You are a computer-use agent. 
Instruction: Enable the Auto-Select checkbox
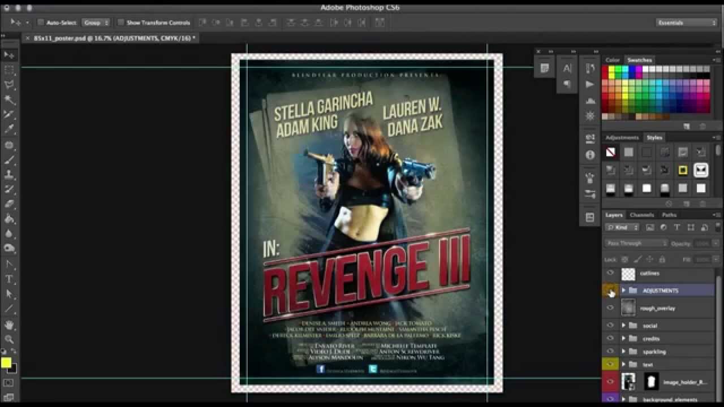pos(41,23)
